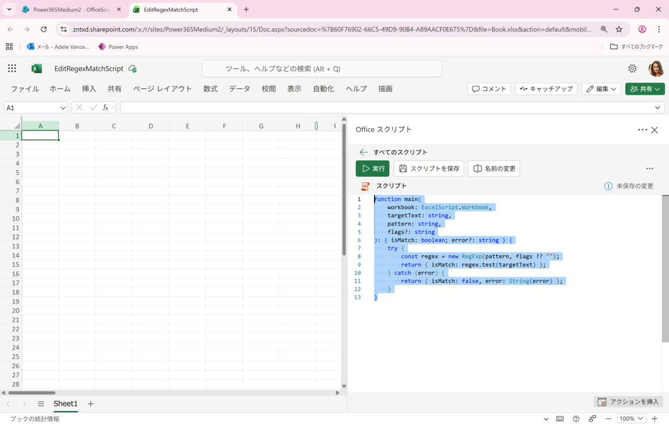The width and height of the screenshot is (669, 424).
Task: Open the 100% zoom level dropdown
Action: coord(632,419)
